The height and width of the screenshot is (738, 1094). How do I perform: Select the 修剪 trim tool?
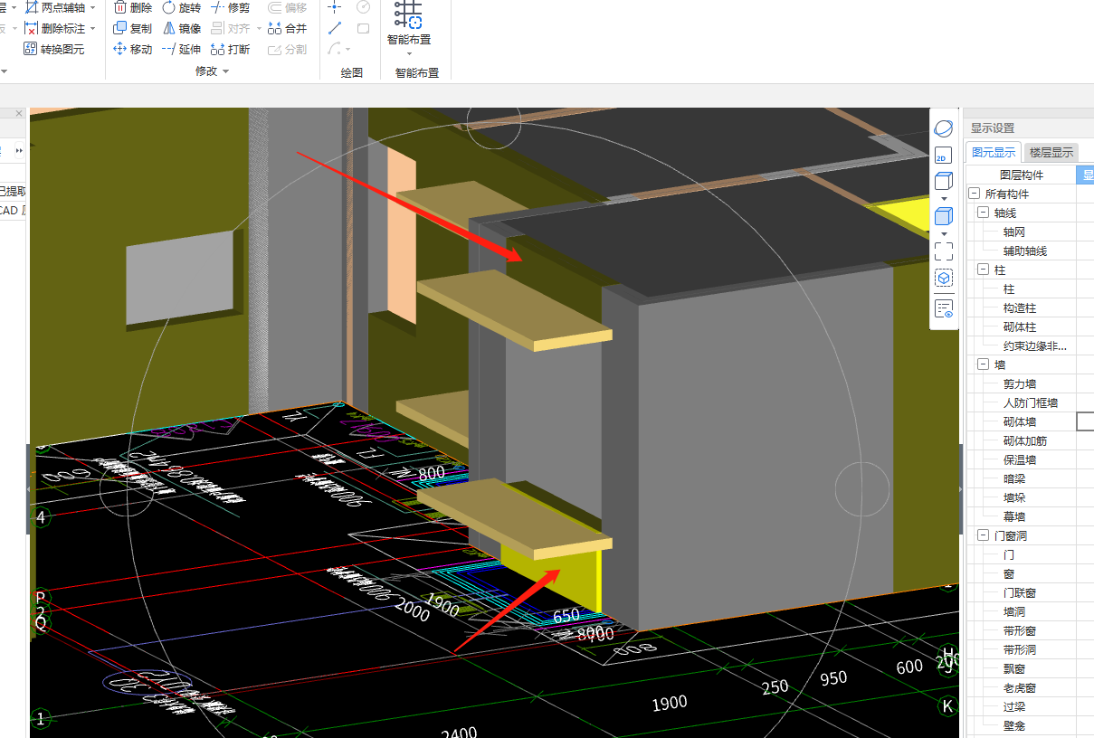[x=231, y=7]
